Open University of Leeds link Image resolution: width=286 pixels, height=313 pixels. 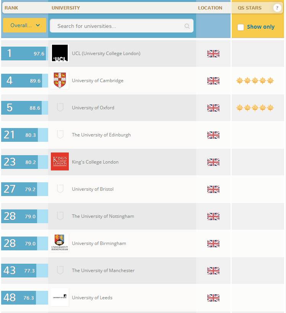pos(92,298)
